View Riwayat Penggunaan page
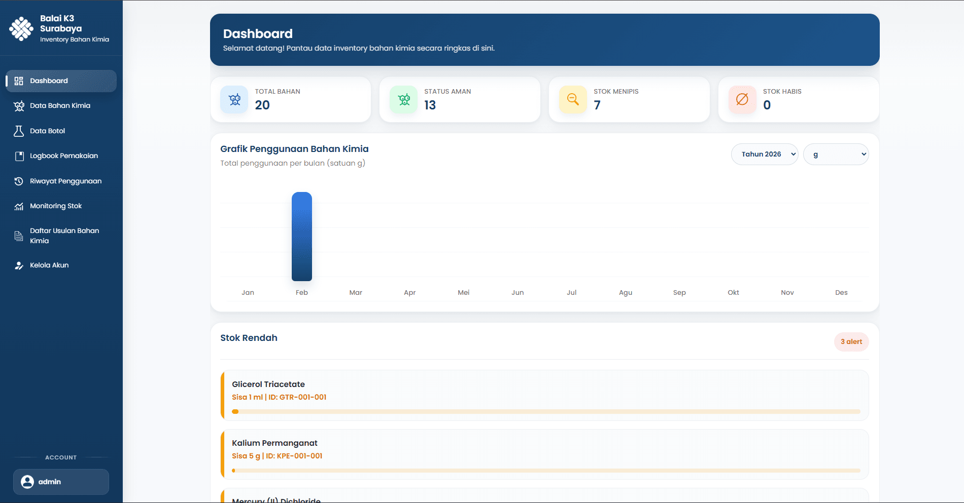The height and width of the screenshot is (503, 964). 61,181
